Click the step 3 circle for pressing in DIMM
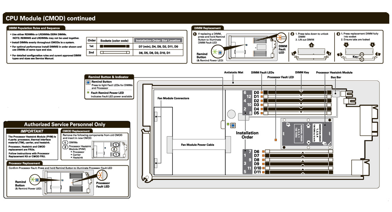This screenshot has height=212, width=392. coord(338,34)
